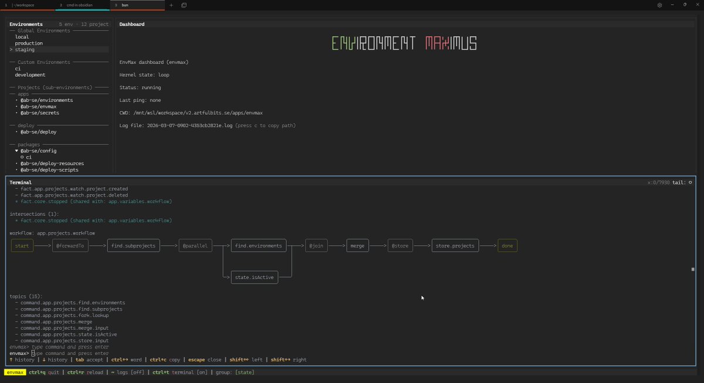This screenshot has height=383, width=704.
Task: Click the done workflow node
Action: pos(507,246)
